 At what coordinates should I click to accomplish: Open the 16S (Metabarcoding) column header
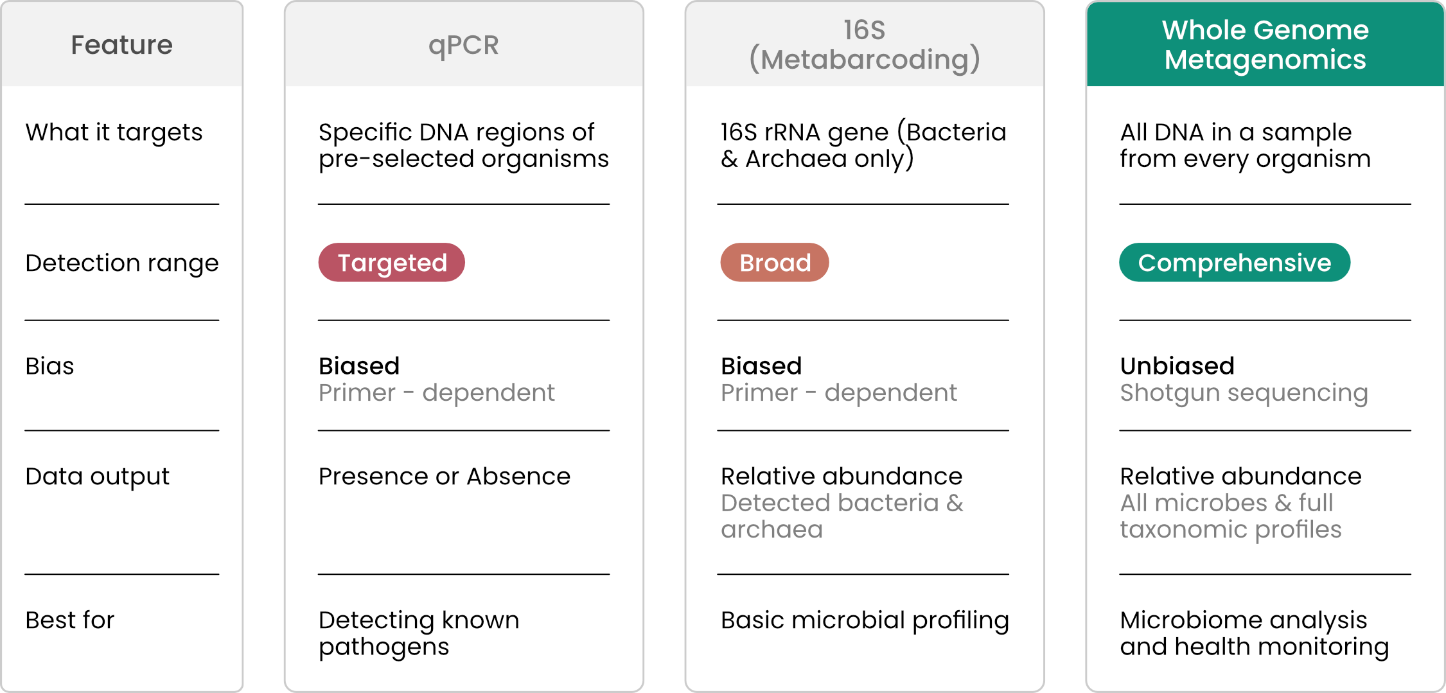864,44
